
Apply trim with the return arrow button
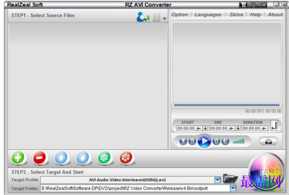tap(274, 126)
